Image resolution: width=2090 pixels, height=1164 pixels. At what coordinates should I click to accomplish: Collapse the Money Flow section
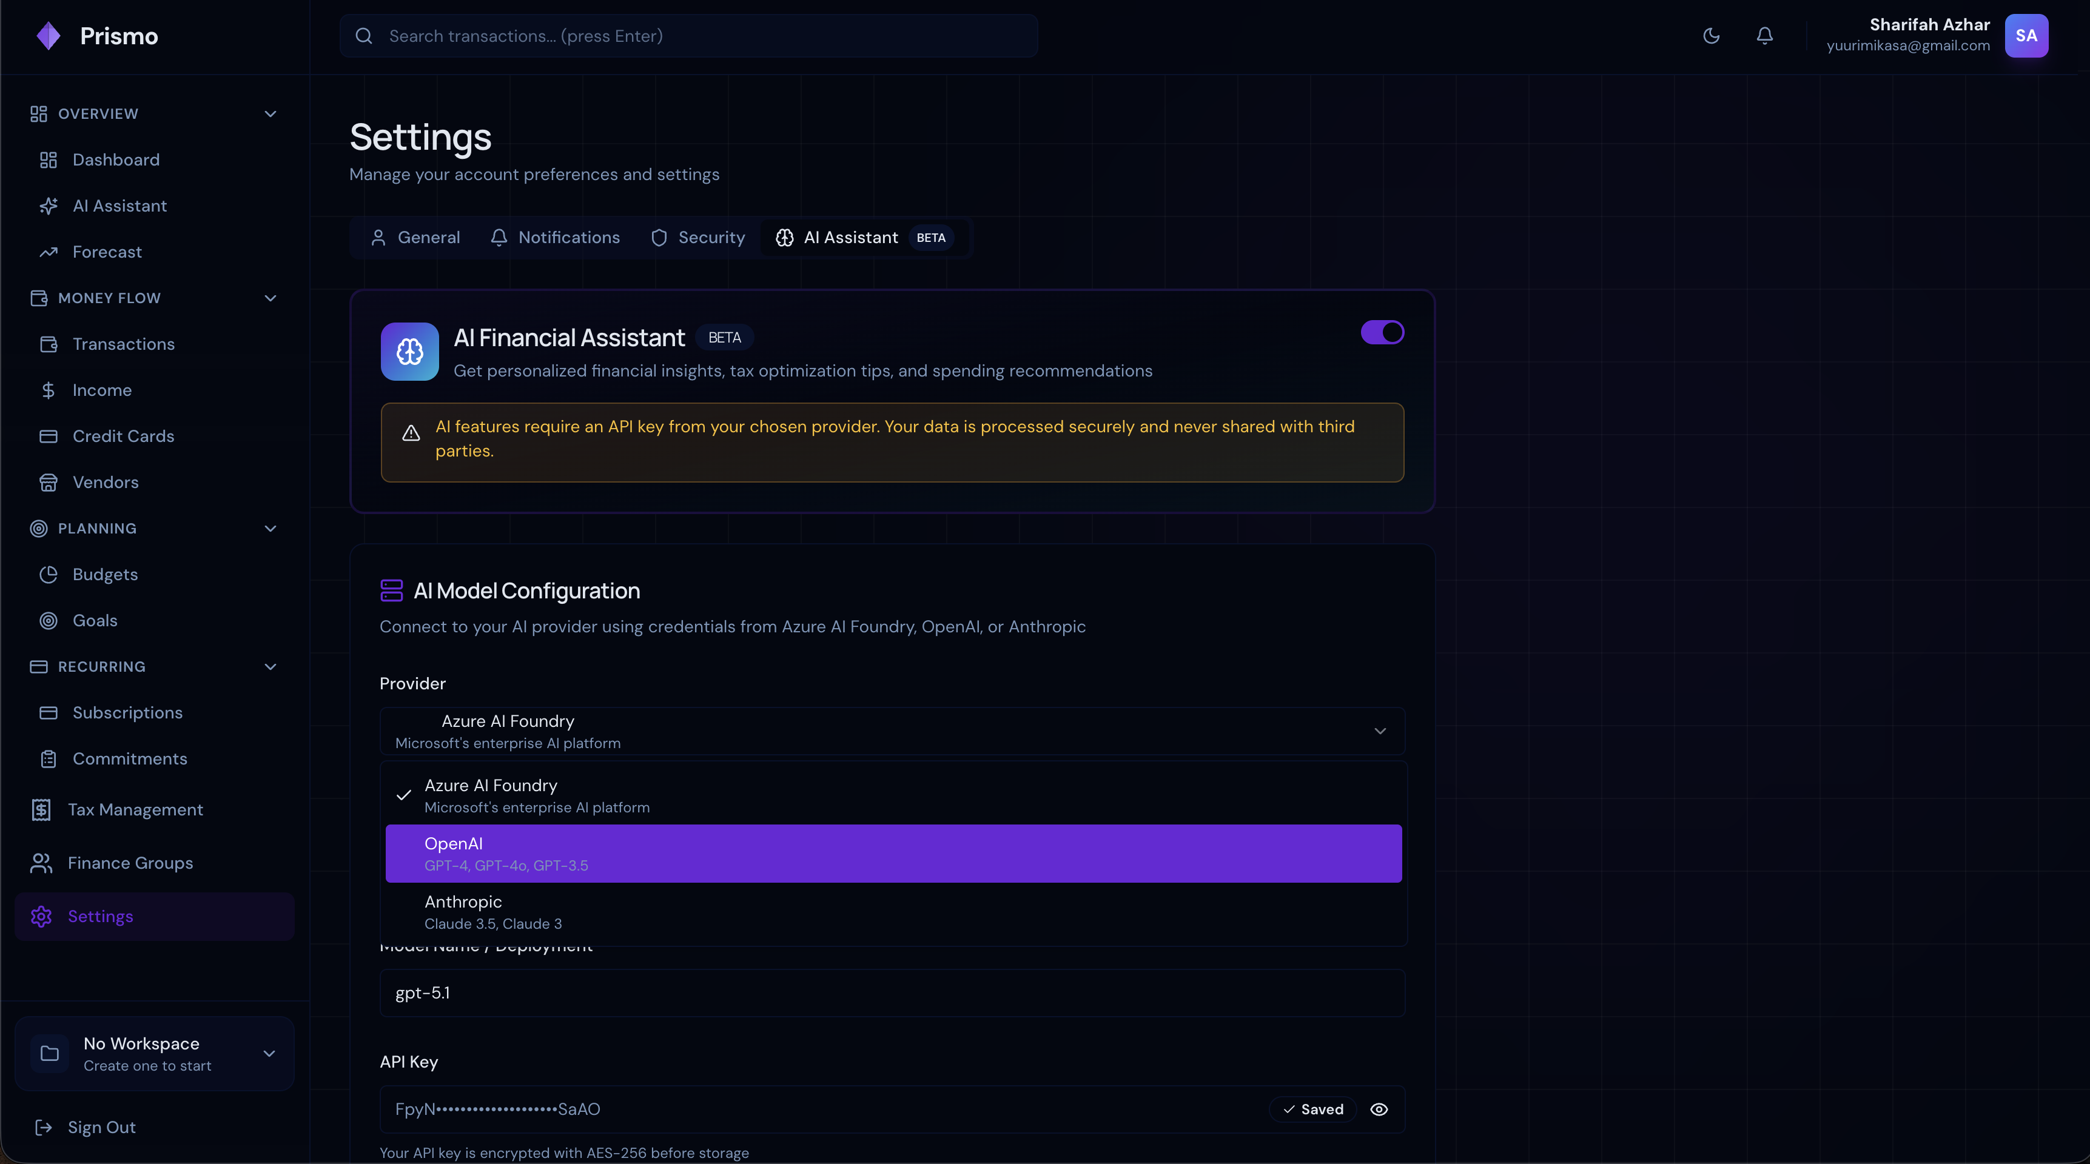270,298
